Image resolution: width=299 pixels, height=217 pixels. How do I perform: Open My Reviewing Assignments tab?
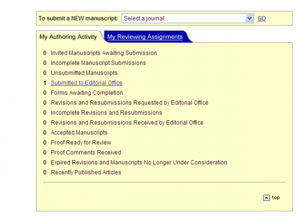tap(145, 36)
